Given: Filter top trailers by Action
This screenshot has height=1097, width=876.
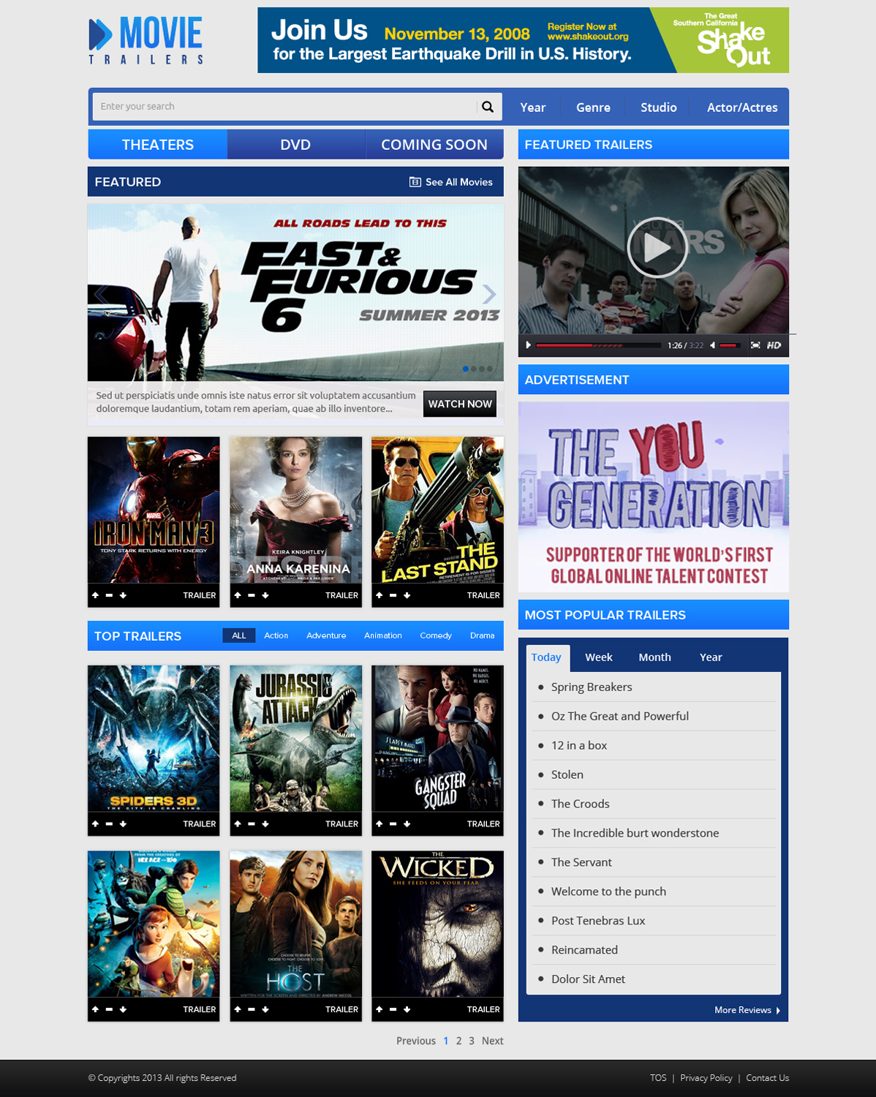Looking at the screenshot, I should pyautogui.click(x=276, y=636).
